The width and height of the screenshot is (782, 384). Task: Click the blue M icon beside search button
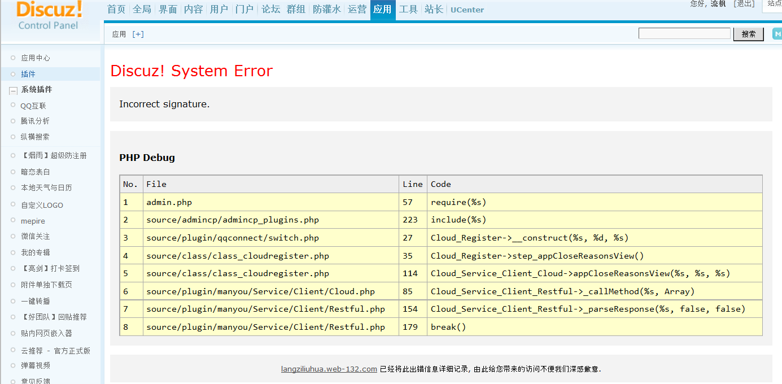[x=777, y=34]
